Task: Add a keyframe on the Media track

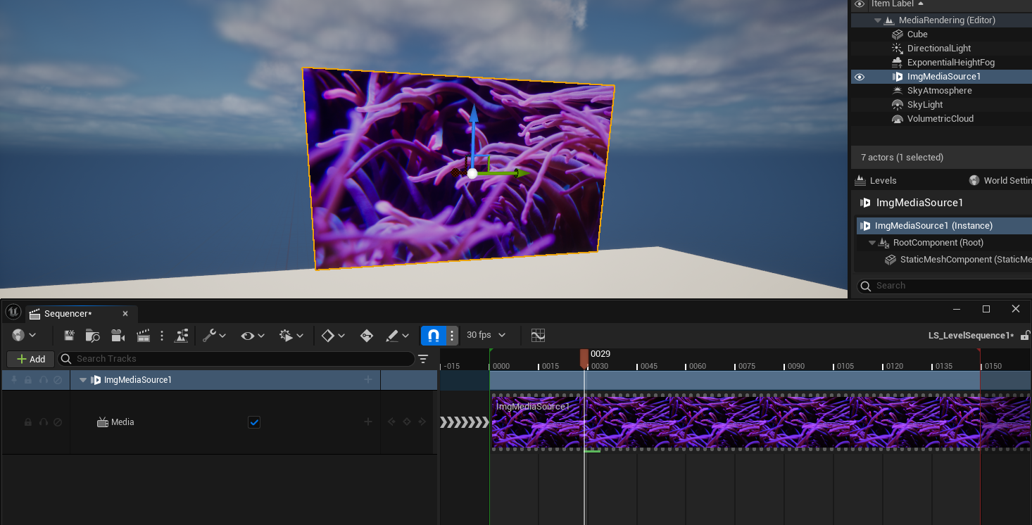Action: (x=406, y=422)
